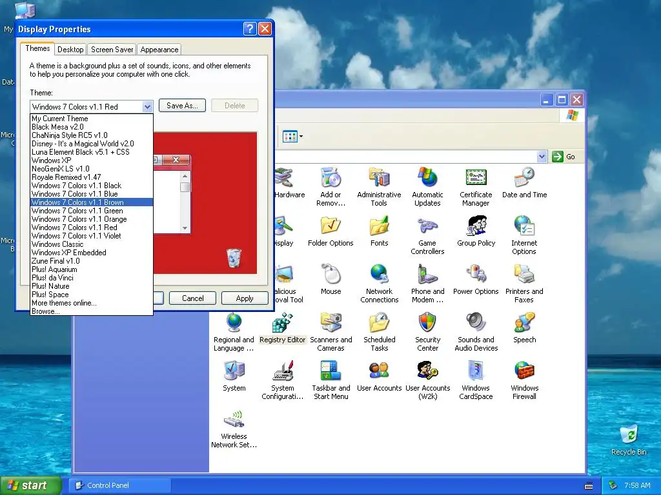Switch to the Screen Saver tab

coord(112,50)
